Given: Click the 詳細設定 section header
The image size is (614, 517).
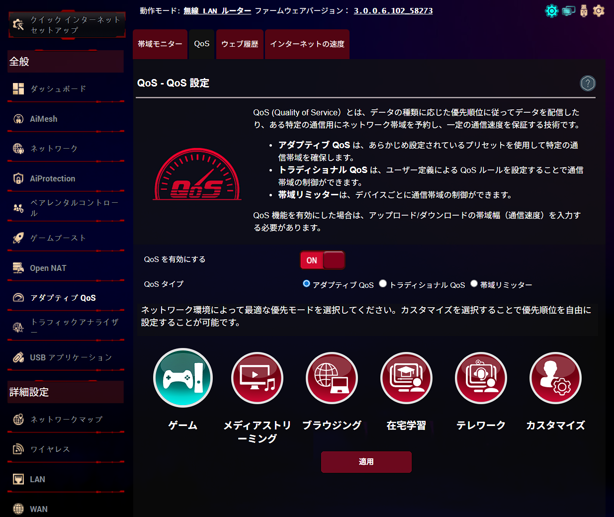Looking at the screenshot, I should pos(66,392).
